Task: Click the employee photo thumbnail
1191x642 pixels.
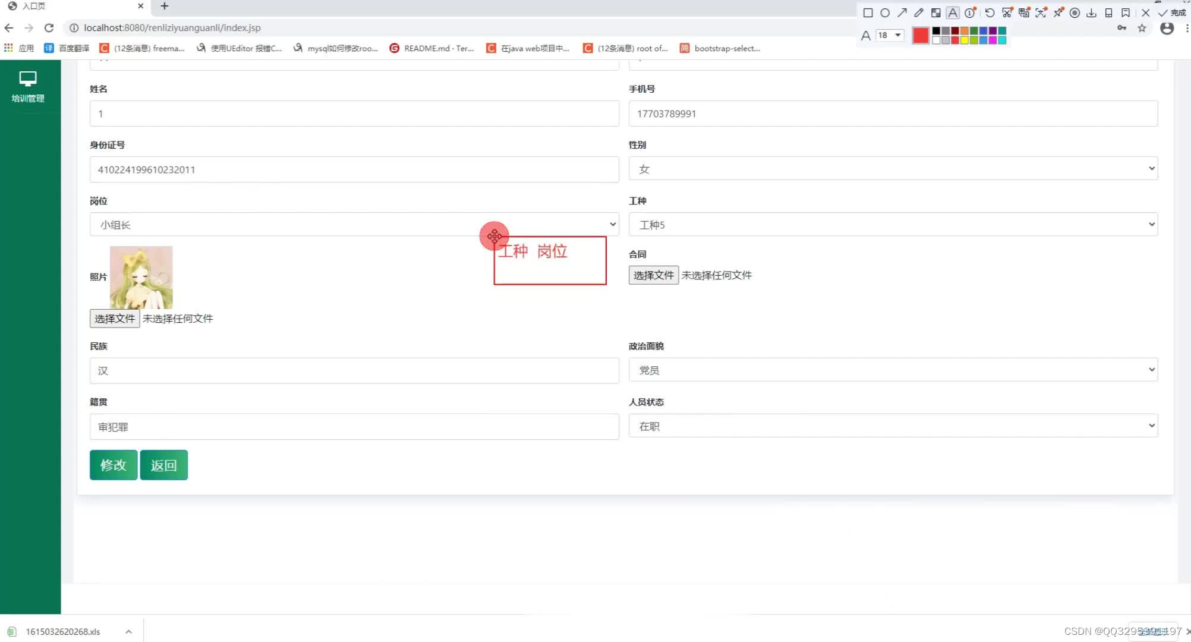Action: (x=141, y=277)
